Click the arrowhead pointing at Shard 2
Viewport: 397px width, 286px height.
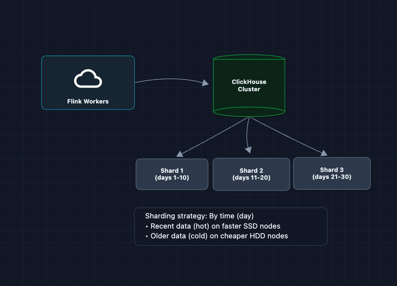248,150
